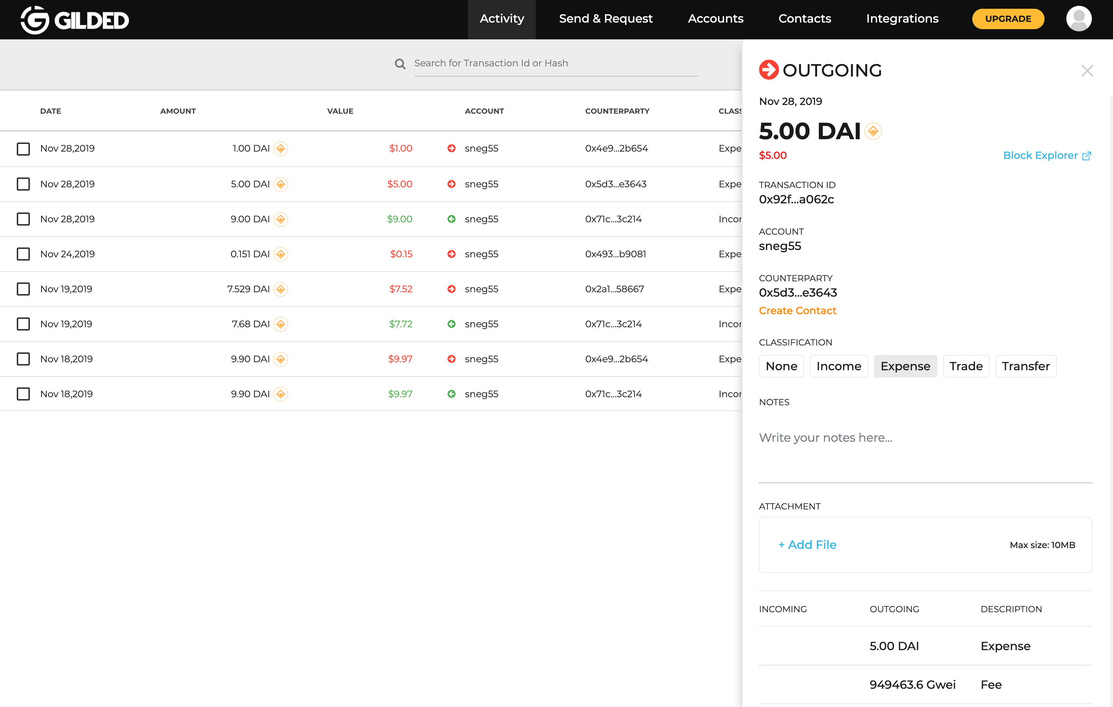This screenshot has width=1113, height=707.
Task: Close the transaction detail panel
Action: click(x=1087, y=71)
